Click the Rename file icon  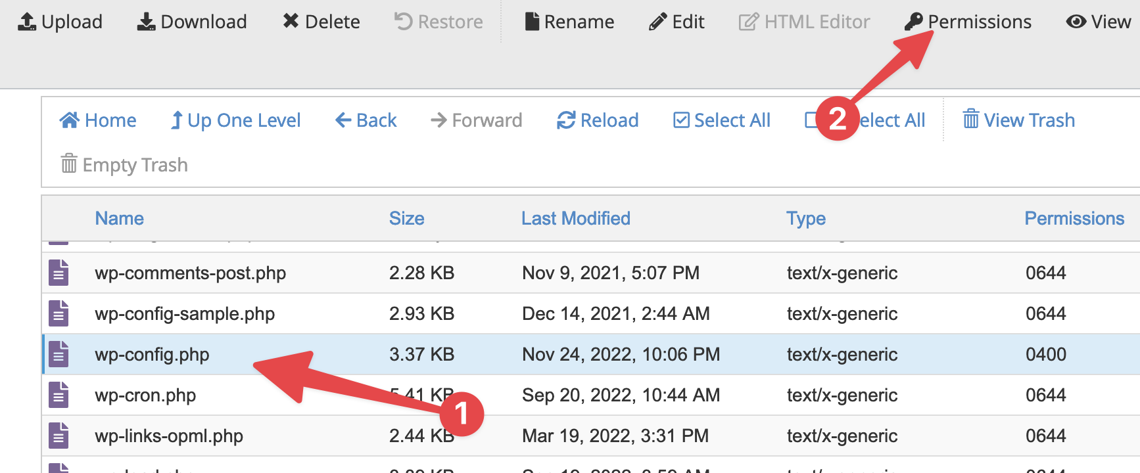[532, 22]
